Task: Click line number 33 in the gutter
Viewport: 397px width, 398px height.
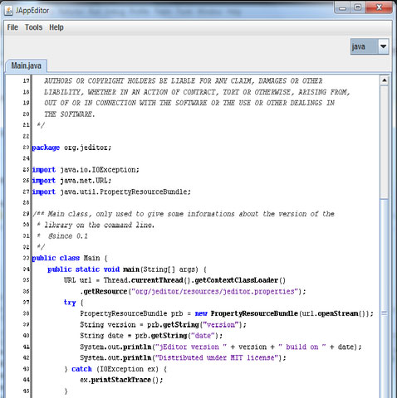Action: (26, 258)
